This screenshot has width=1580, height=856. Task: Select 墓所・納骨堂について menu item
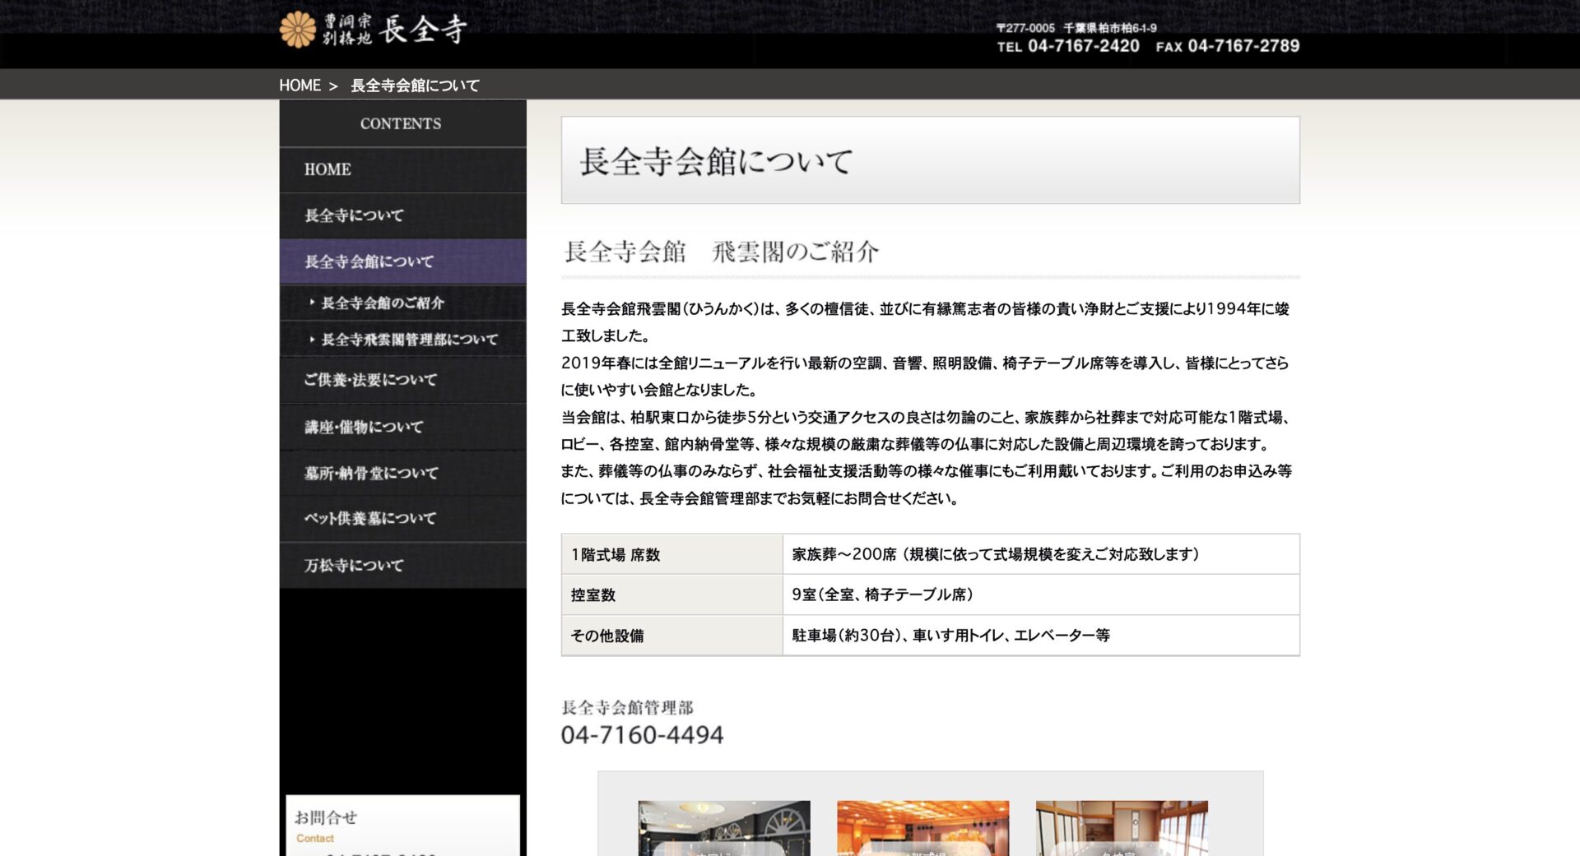[403, 473]
